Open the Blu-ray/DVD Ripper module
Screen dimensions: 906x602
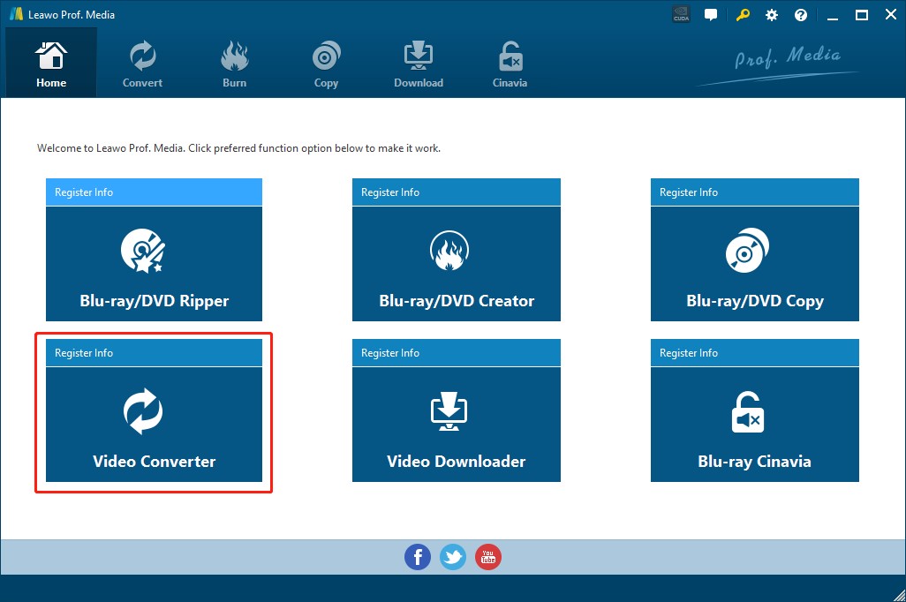[154, 264]
